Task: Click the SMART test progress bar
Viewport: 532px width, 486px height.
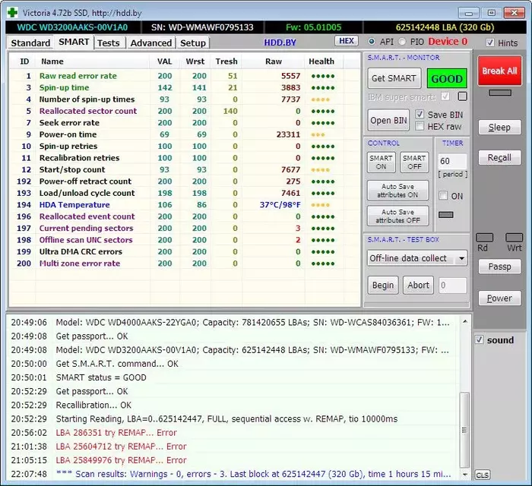Action: (416, 305)
